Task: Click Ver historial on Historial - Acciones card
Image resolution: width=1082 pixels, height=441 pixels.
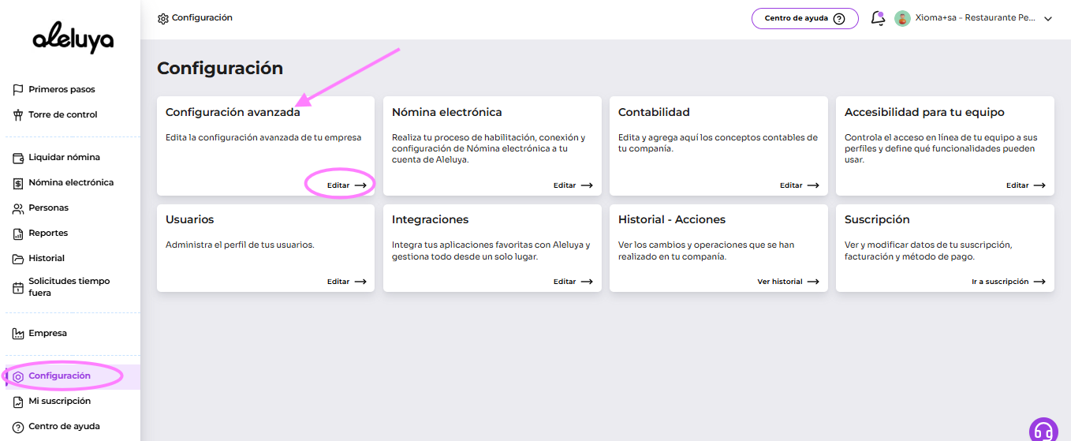Action: click(x=787, y=282)
